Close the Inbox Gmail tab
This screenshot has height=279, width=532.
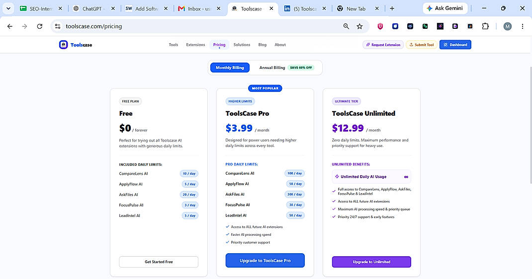click(x=218, y=8)
